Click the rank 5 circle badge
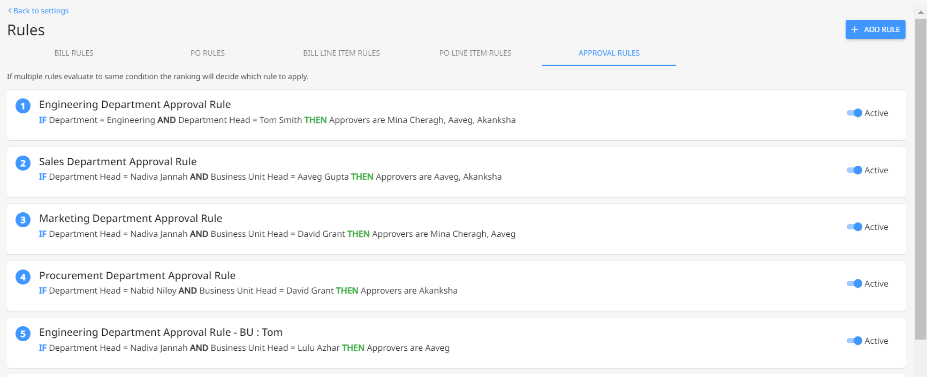 (23, 334)
